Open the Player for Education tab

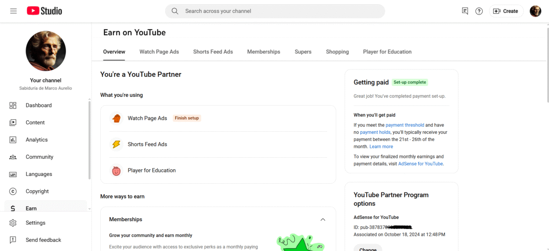tap(387, 52)
